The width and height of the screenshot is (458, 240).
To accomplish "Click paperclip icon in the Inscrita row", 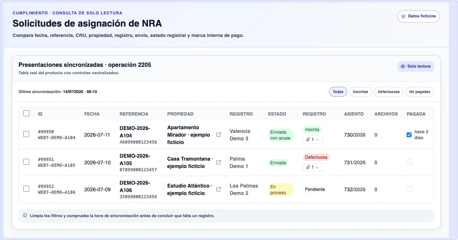I will click(308, 140).
